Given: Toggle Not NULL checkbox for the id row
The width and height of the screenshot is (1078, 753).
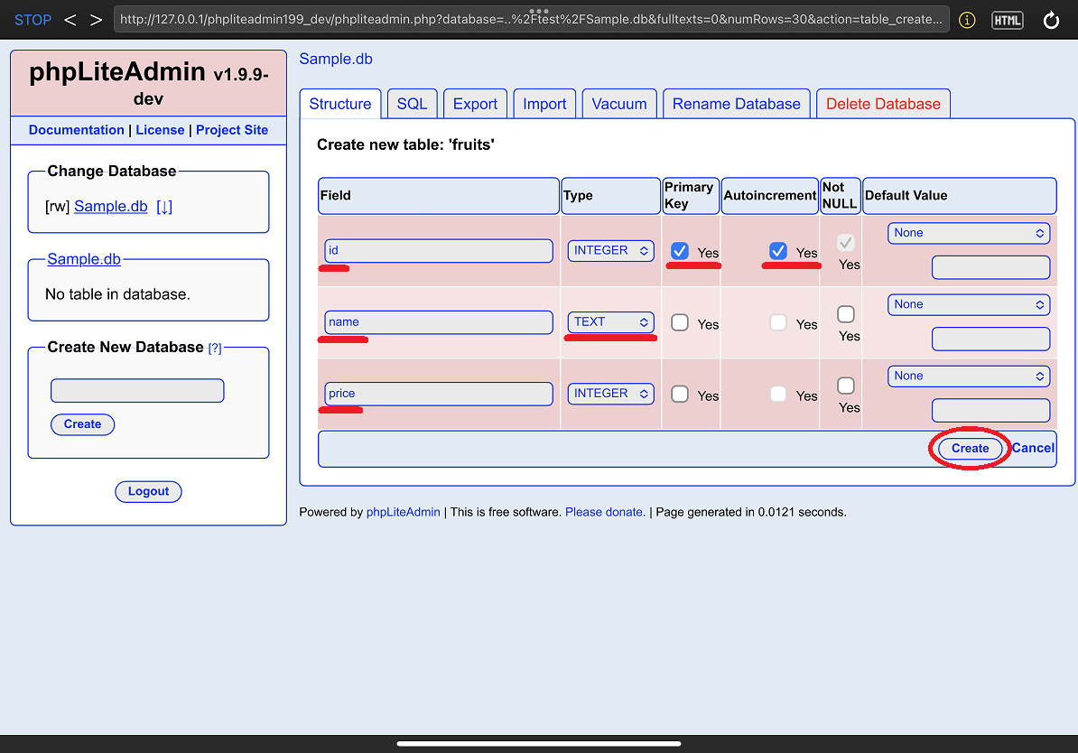Looking at the screenshot, I should 846,243.
